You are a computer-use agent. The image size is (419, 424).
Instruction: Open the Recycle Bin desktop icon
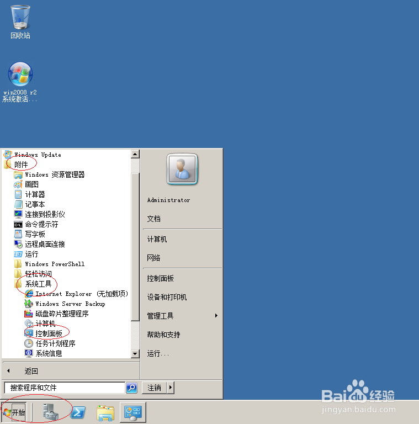tap(20, 22)
